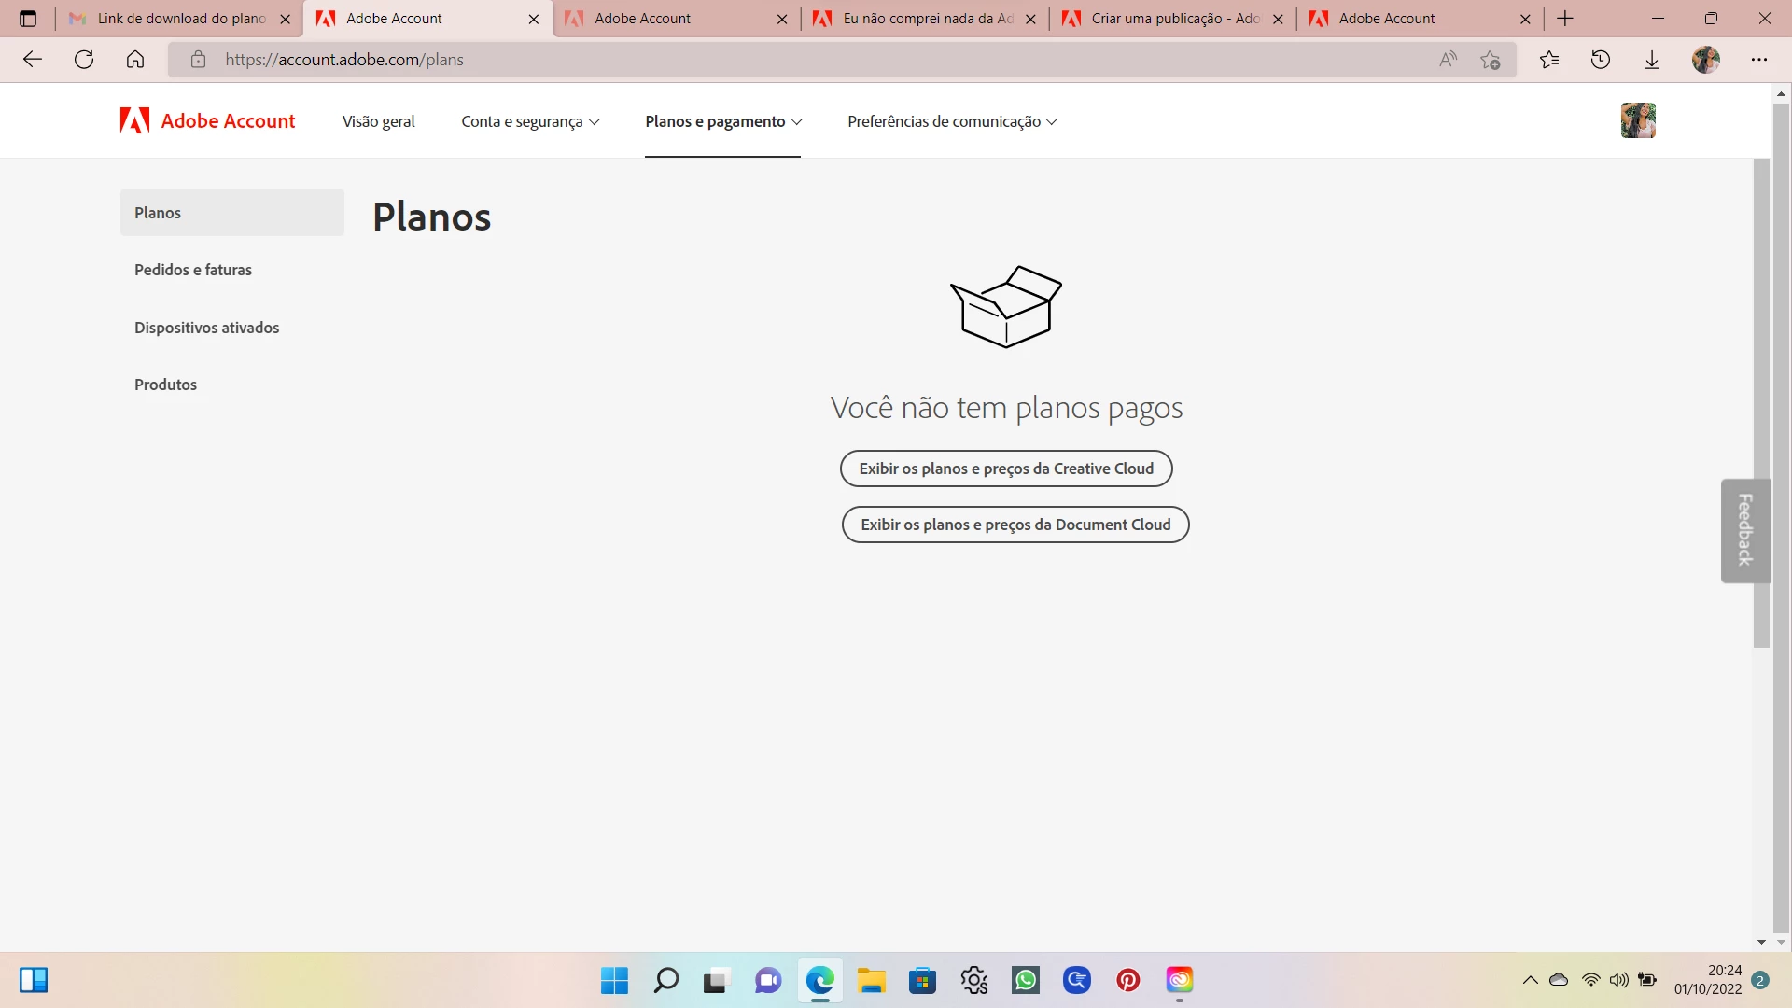Open WhatsApp from the taskbar
The image size is (1792, 1008).
tap(1026, 980)
